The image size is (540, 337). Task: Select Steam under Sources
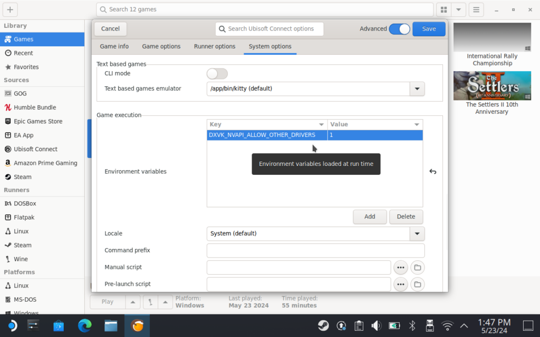(42, 177)
